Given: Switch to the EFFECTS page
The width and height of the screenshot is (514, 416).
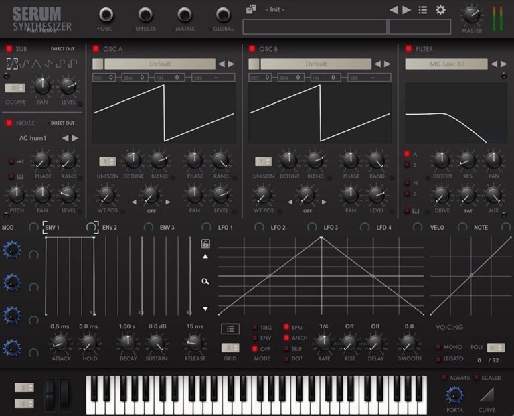Looking at the screenshot, I should coord(145,15).
